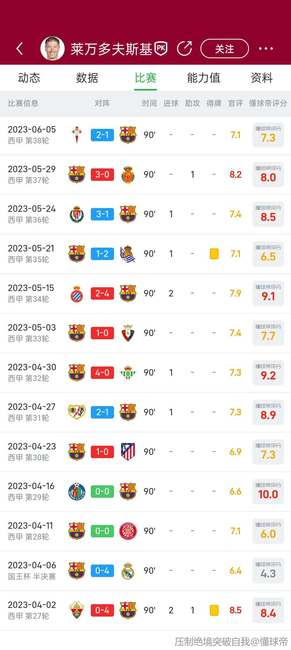Tap Mallorca crest in round 37 row
Screen dimensions: 291x650
(x=128, y=174)
